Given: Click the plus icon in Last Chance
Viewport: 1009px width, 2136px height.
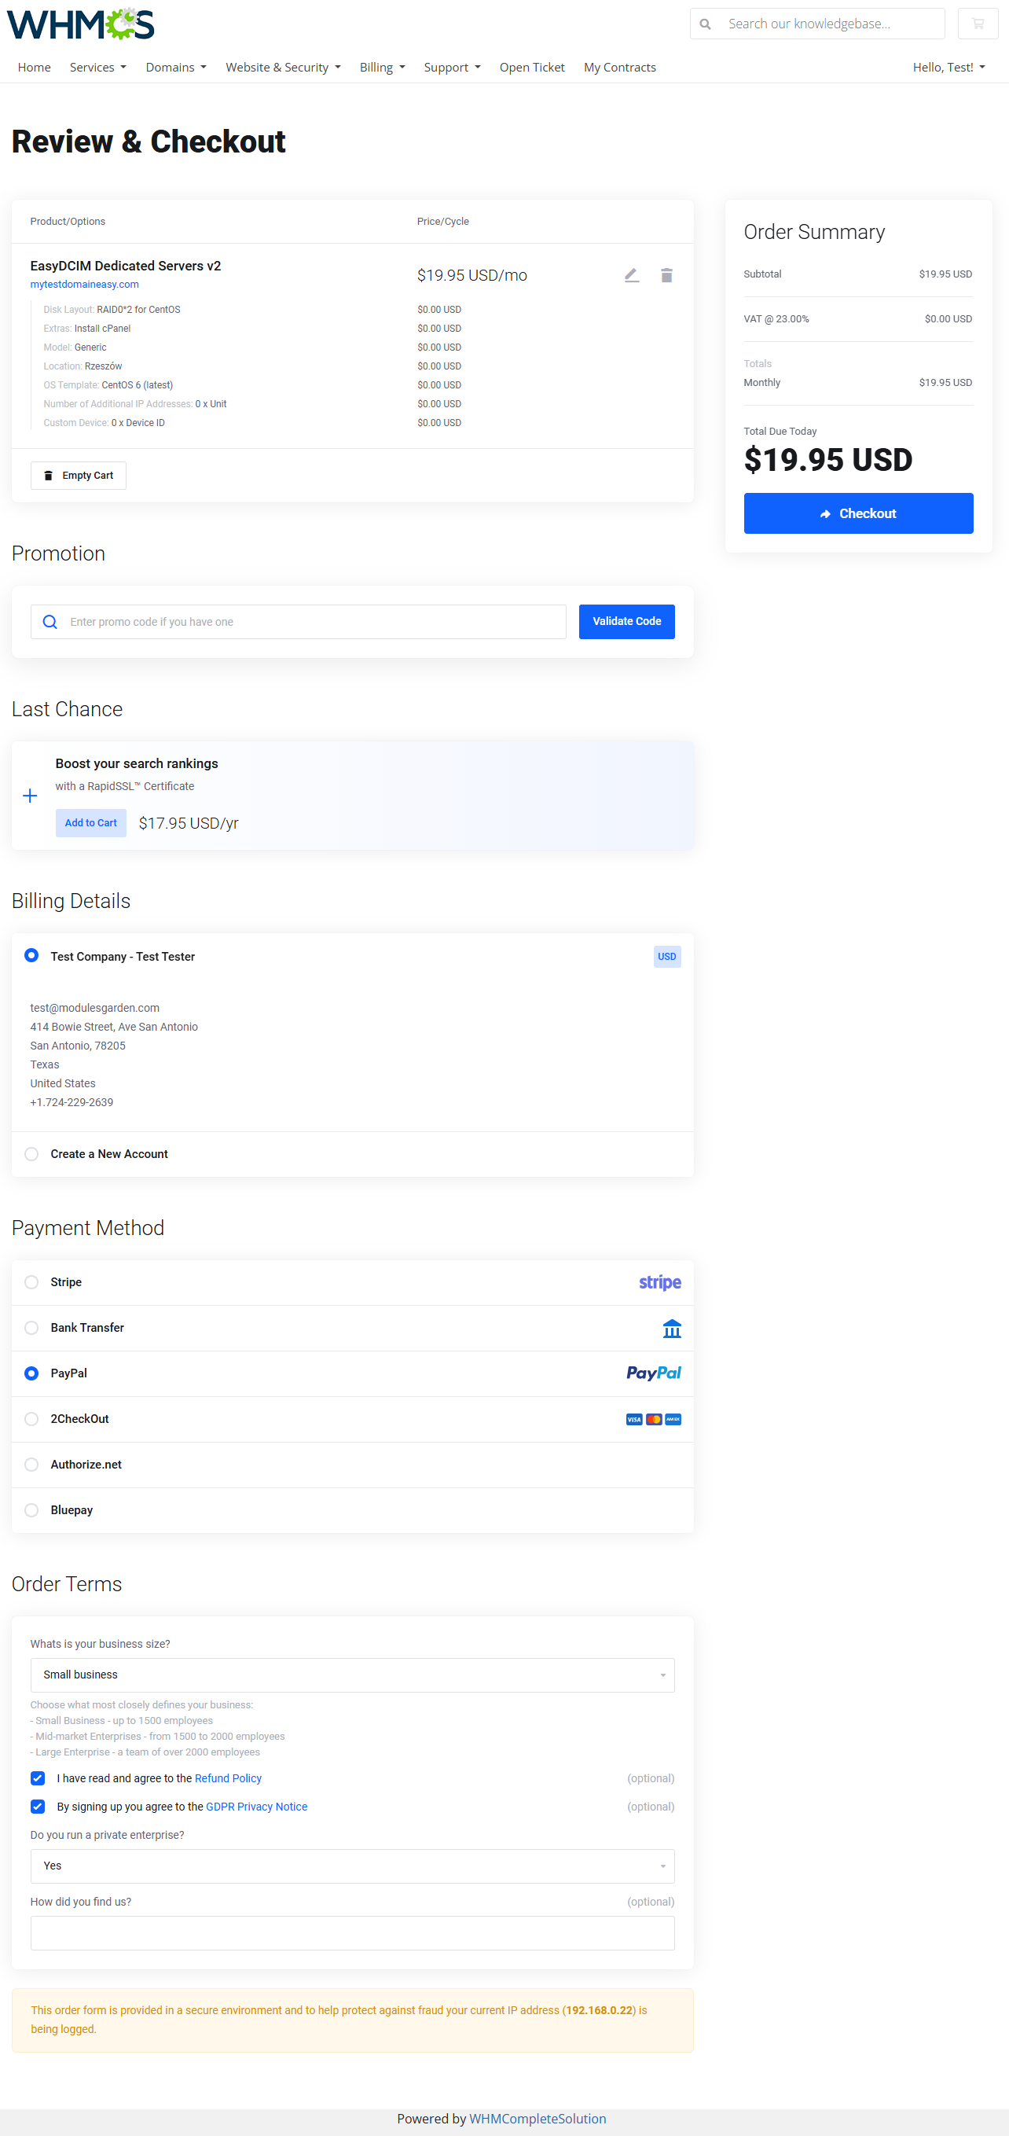Looking at the screenshot, I should pyautogui.click(x=30, y=796).
